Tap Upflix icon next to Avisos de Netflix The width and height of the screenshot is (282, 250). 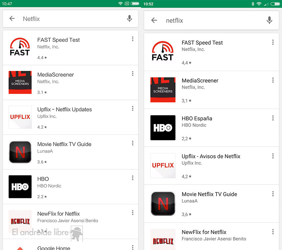tap(163, 165)
